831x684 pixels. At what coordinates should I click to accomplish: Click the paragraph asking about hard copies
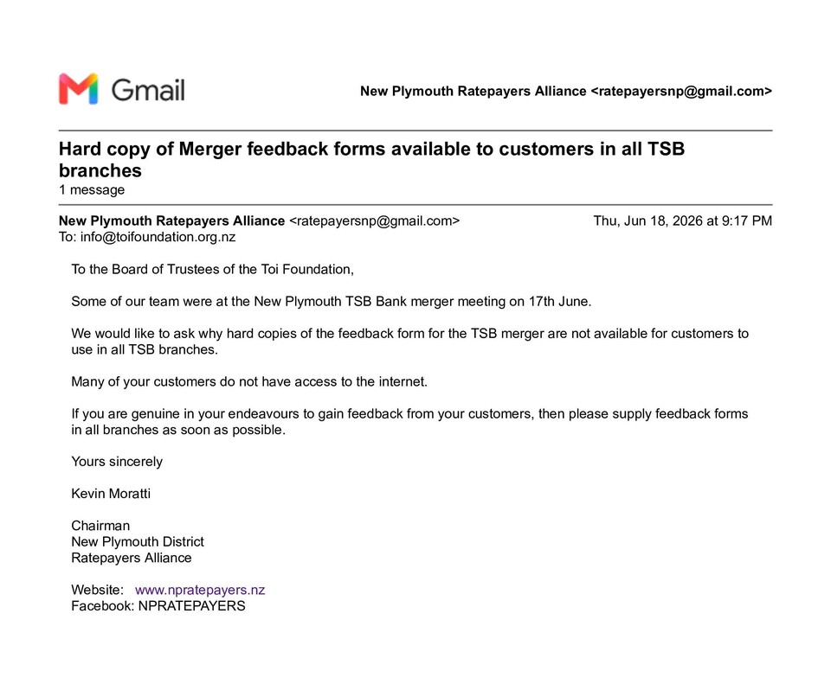[409, 342]
